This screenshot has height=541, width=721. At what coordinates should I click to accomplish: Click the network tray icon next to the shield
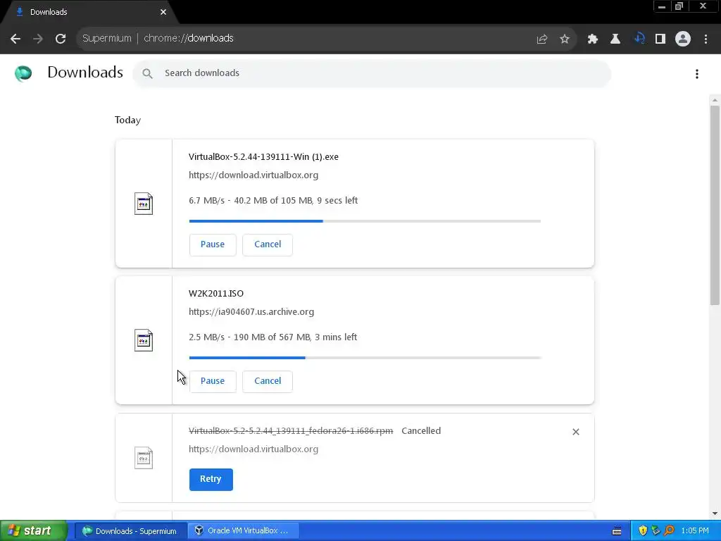click(656, 531)
